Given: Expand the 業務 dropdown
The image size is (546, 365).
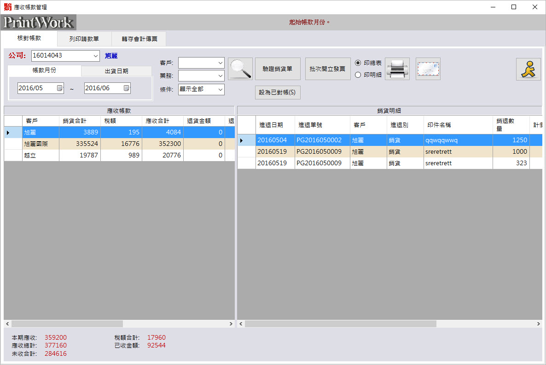Looking at the screenshot, I should [220, 75].
